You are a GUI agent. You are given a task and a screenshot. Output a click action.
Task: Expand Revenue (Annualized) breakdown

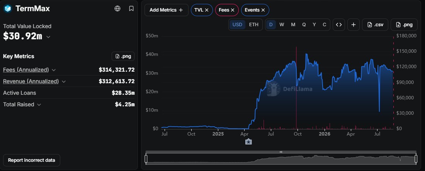pyautogui.click(x=64, y=82)
